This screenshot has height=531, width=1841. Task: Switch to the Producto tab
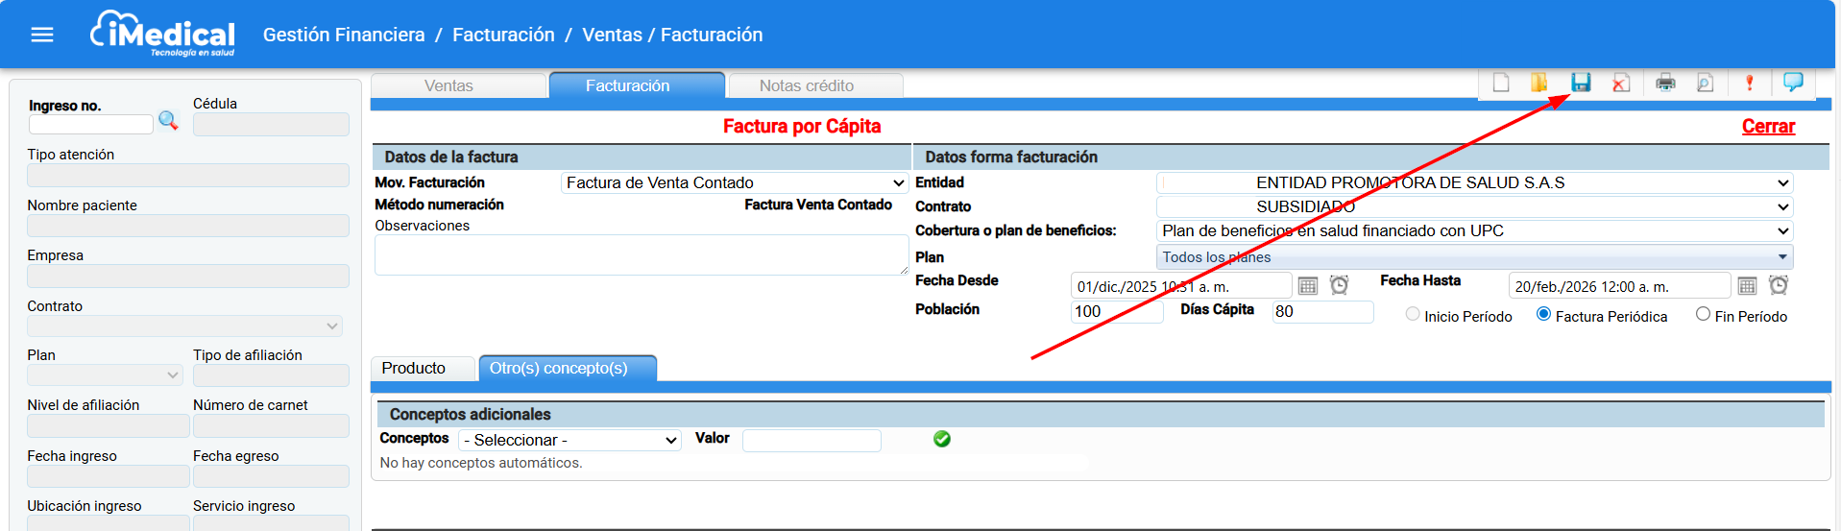[414, 368]
